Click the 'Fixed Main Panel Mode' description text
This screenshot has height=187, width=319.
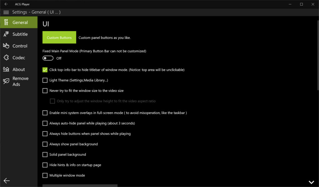94,51
